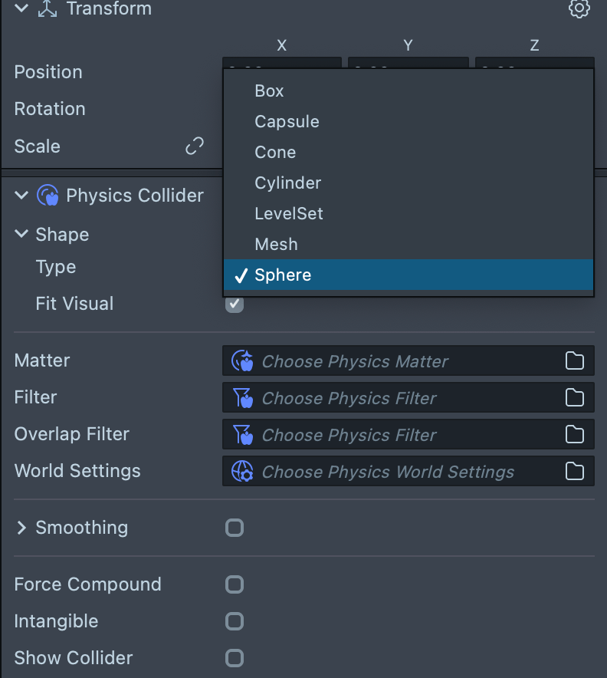Browse folder for Matter field
Image resolution: width=607 pixels, height=678 pixels.
575,361
